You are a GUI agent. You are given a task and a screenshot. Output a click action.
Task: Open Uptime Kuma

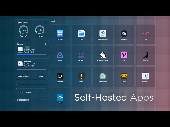[x=103, y=77]
